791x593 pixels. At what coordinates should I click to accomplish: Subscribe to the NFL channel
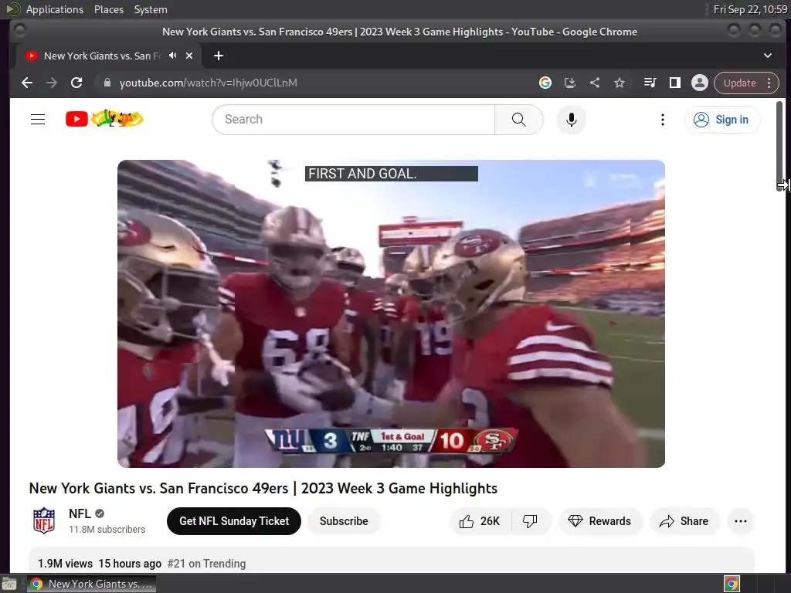tap(344, 521)
